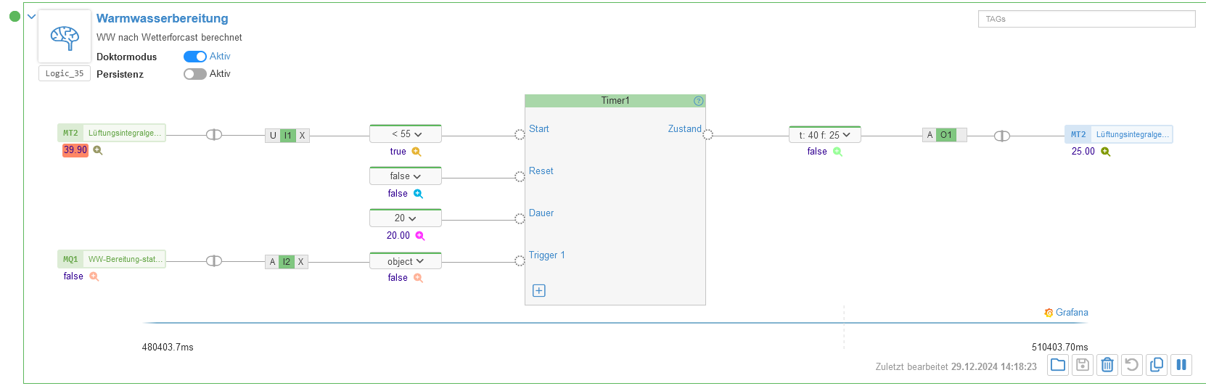1206x386 pixels.
Task: Click the brain logic icon
Action: (65, 36)
